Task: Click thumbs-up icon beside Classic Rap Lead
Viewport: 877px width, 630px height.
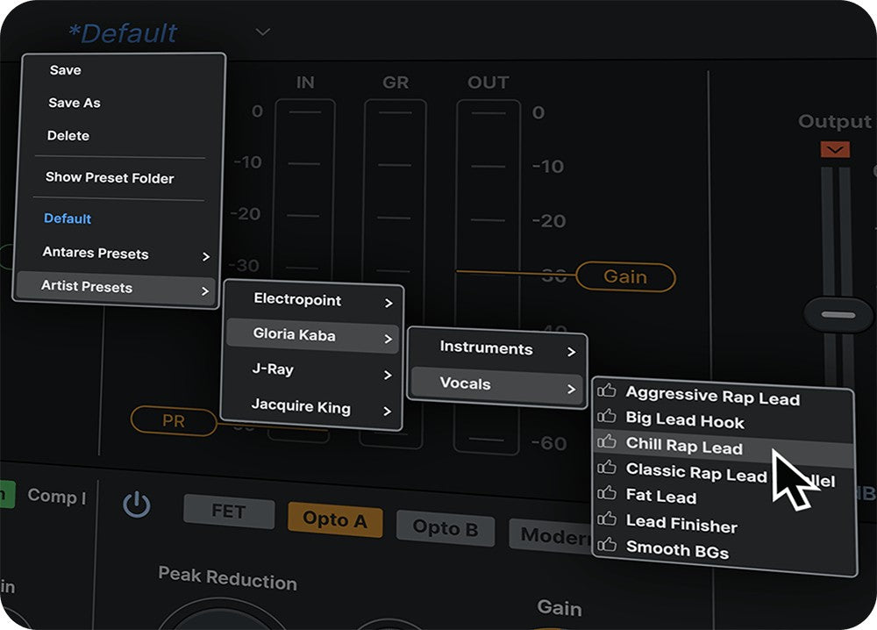Action: [606, 467]
